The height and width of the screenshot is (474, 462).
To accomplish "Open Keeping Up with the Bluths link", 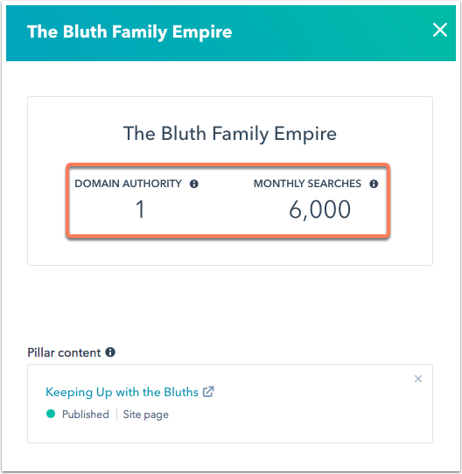I will coord(122,392).
